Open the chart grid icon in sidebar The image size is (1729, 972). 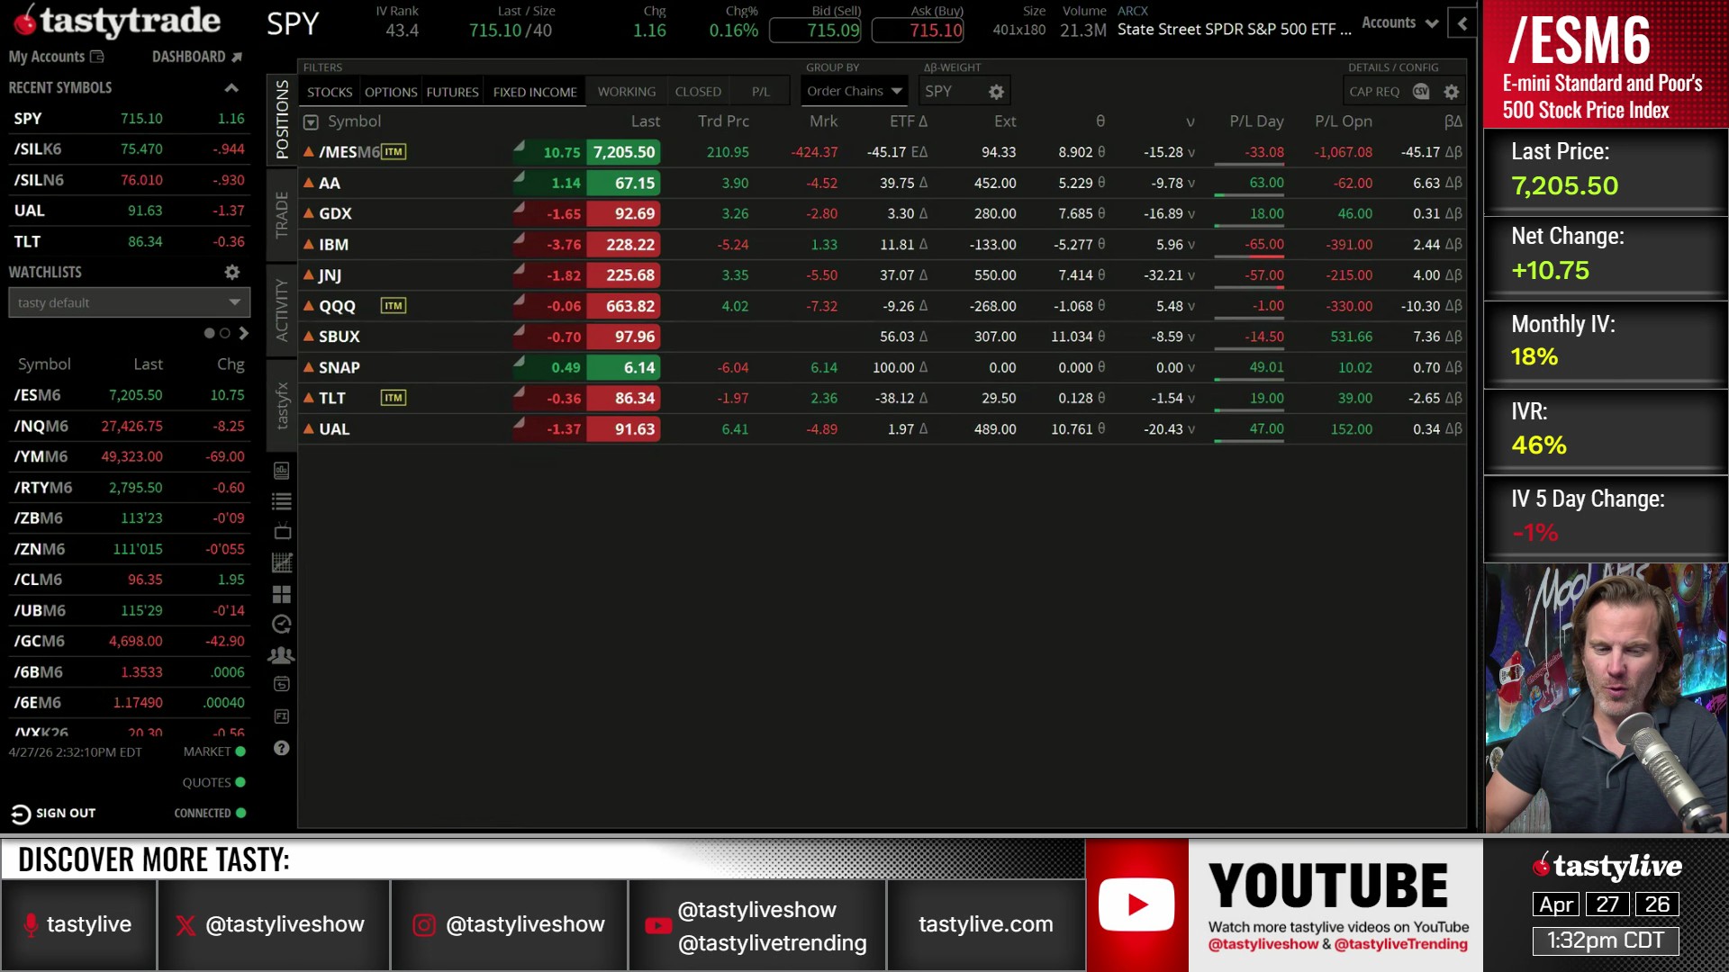point(282,563)
